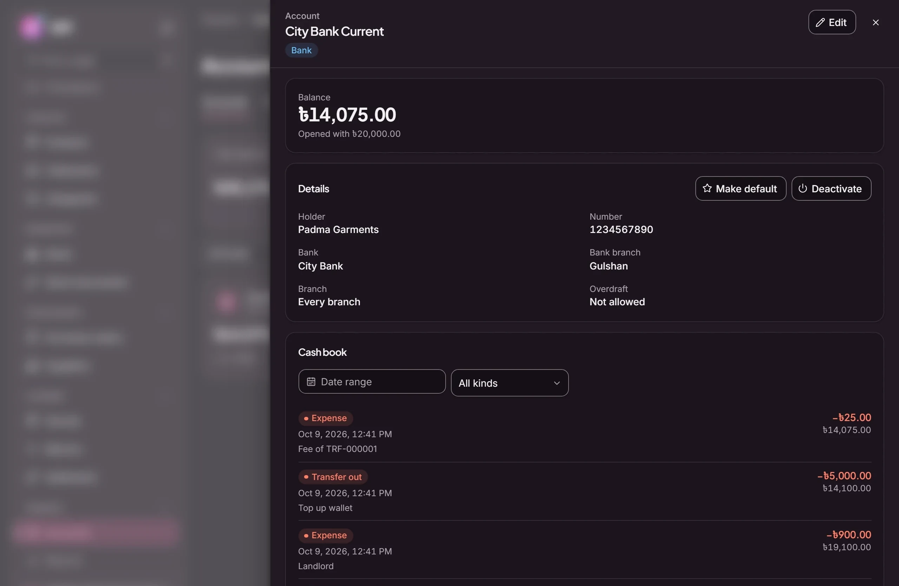Viewport: 899px width, 586px height.
Task: Click the Make default button
Action: 740,189
